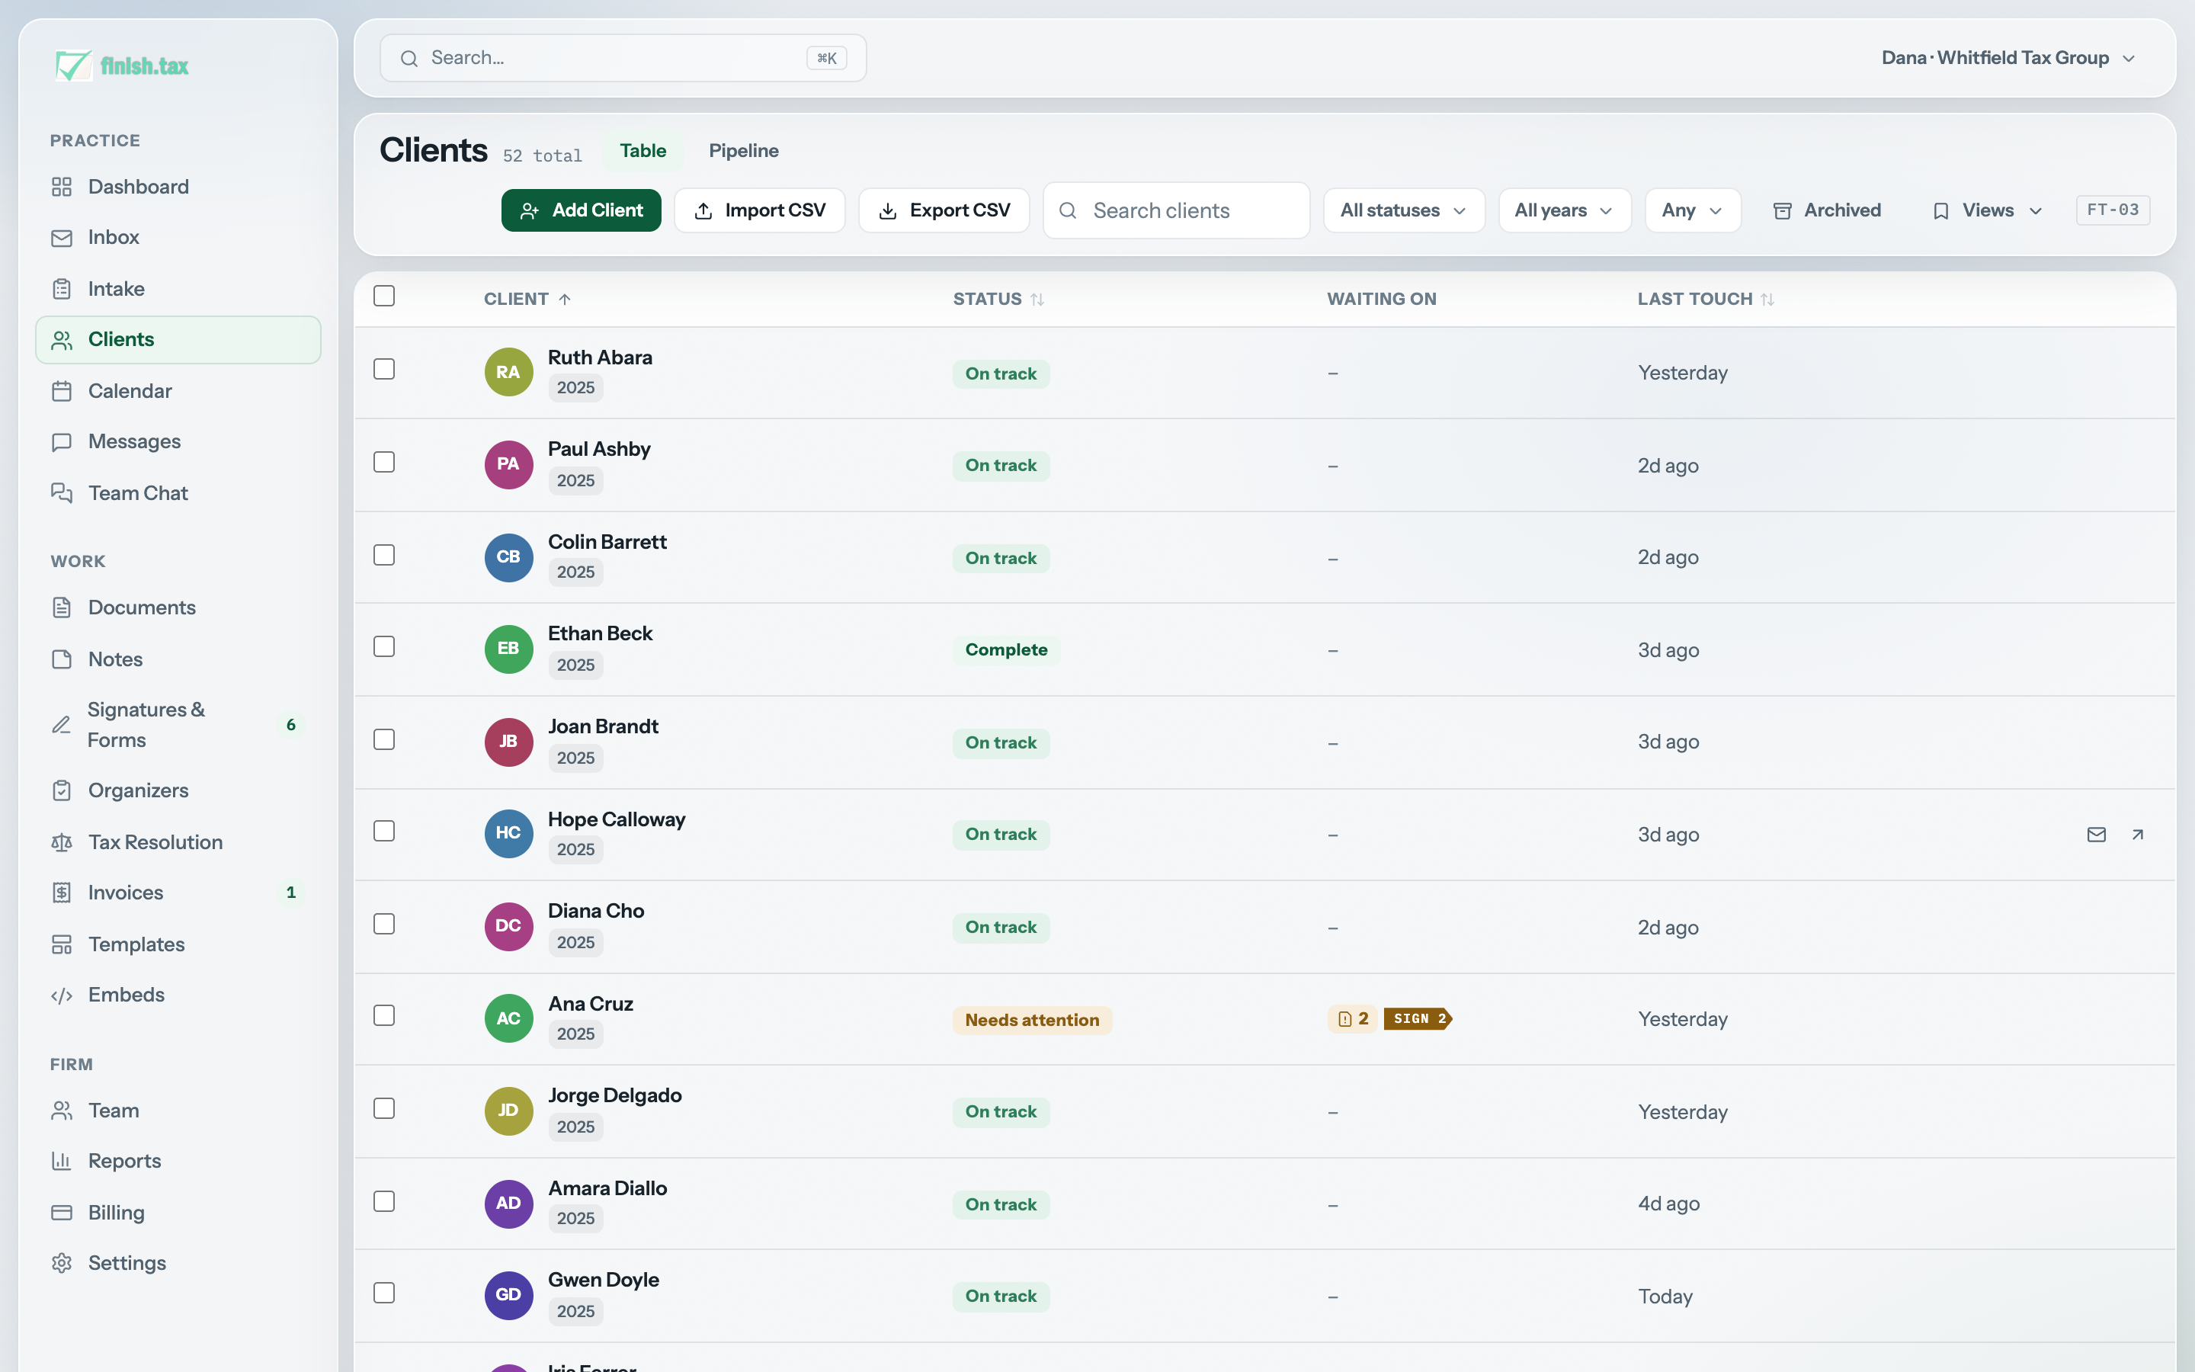Click the Needs attention status for Ana Cruz
Viewport: 2195px width, 1372px height.
tap(1032, 1020)
